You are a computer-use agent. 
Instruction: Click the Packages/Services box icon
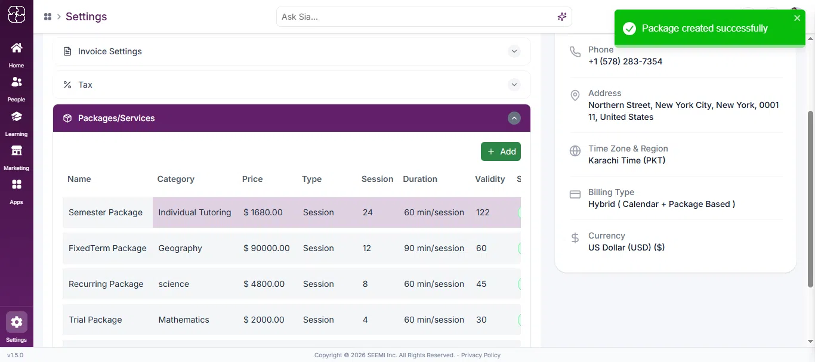click(67, 118)
